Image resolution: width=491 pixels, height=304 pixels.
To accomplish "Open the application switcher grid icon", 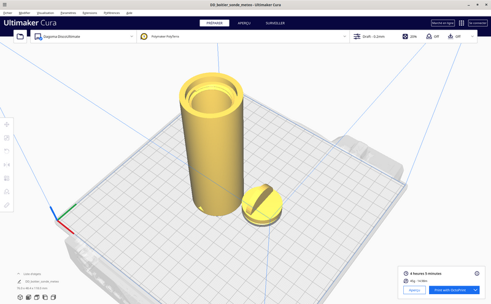I will click(x=462, y=23).
